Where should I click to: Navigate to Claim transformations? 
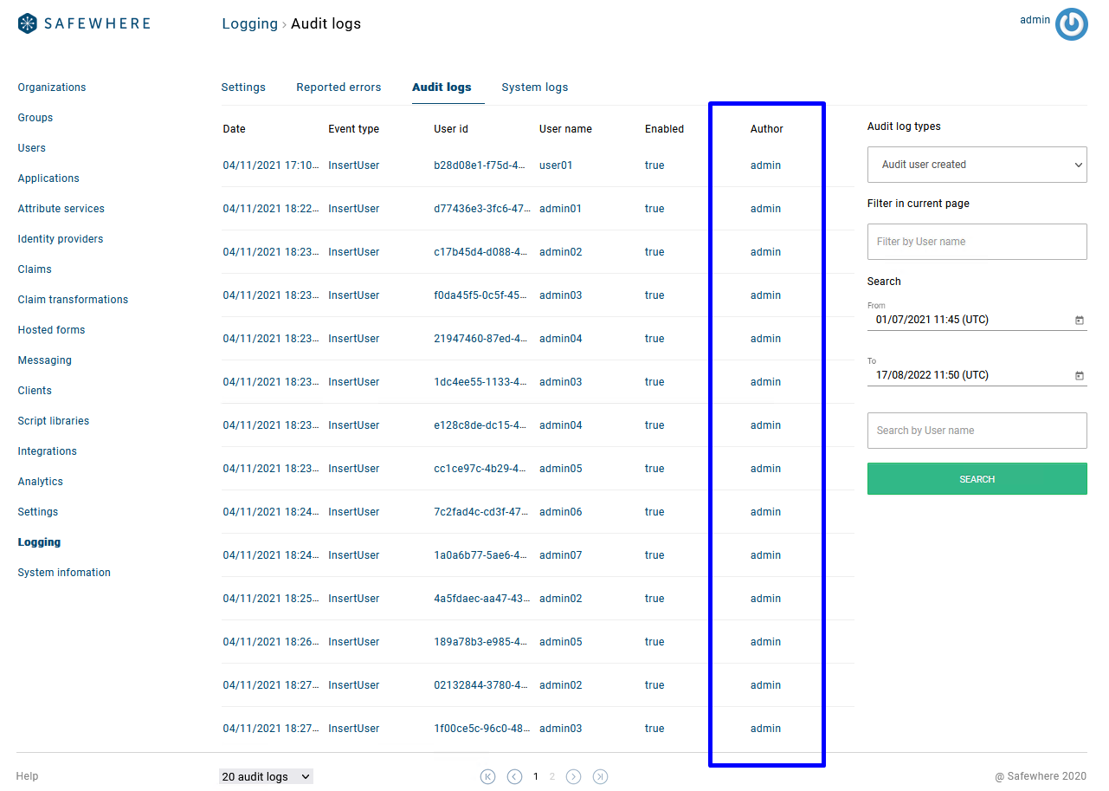[73, 300]
